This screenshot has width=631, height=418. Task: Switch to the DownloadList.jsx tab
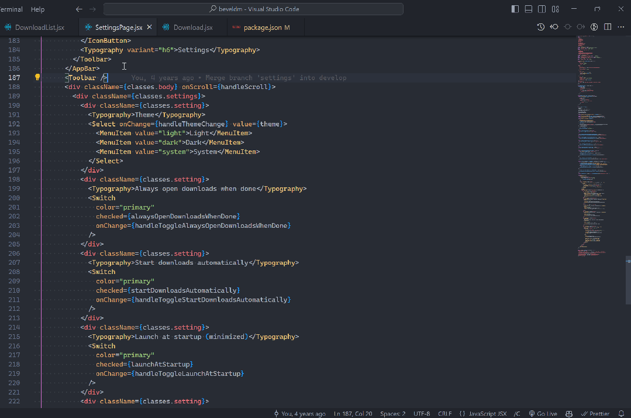tap(39, 28)
